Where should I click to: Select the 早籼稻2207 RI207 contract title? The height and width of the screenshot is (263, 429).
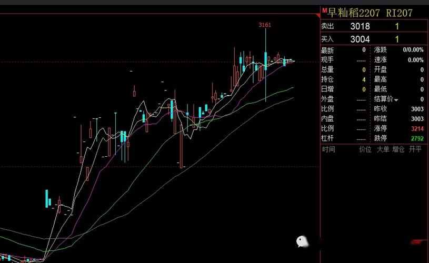click(370, 13)
